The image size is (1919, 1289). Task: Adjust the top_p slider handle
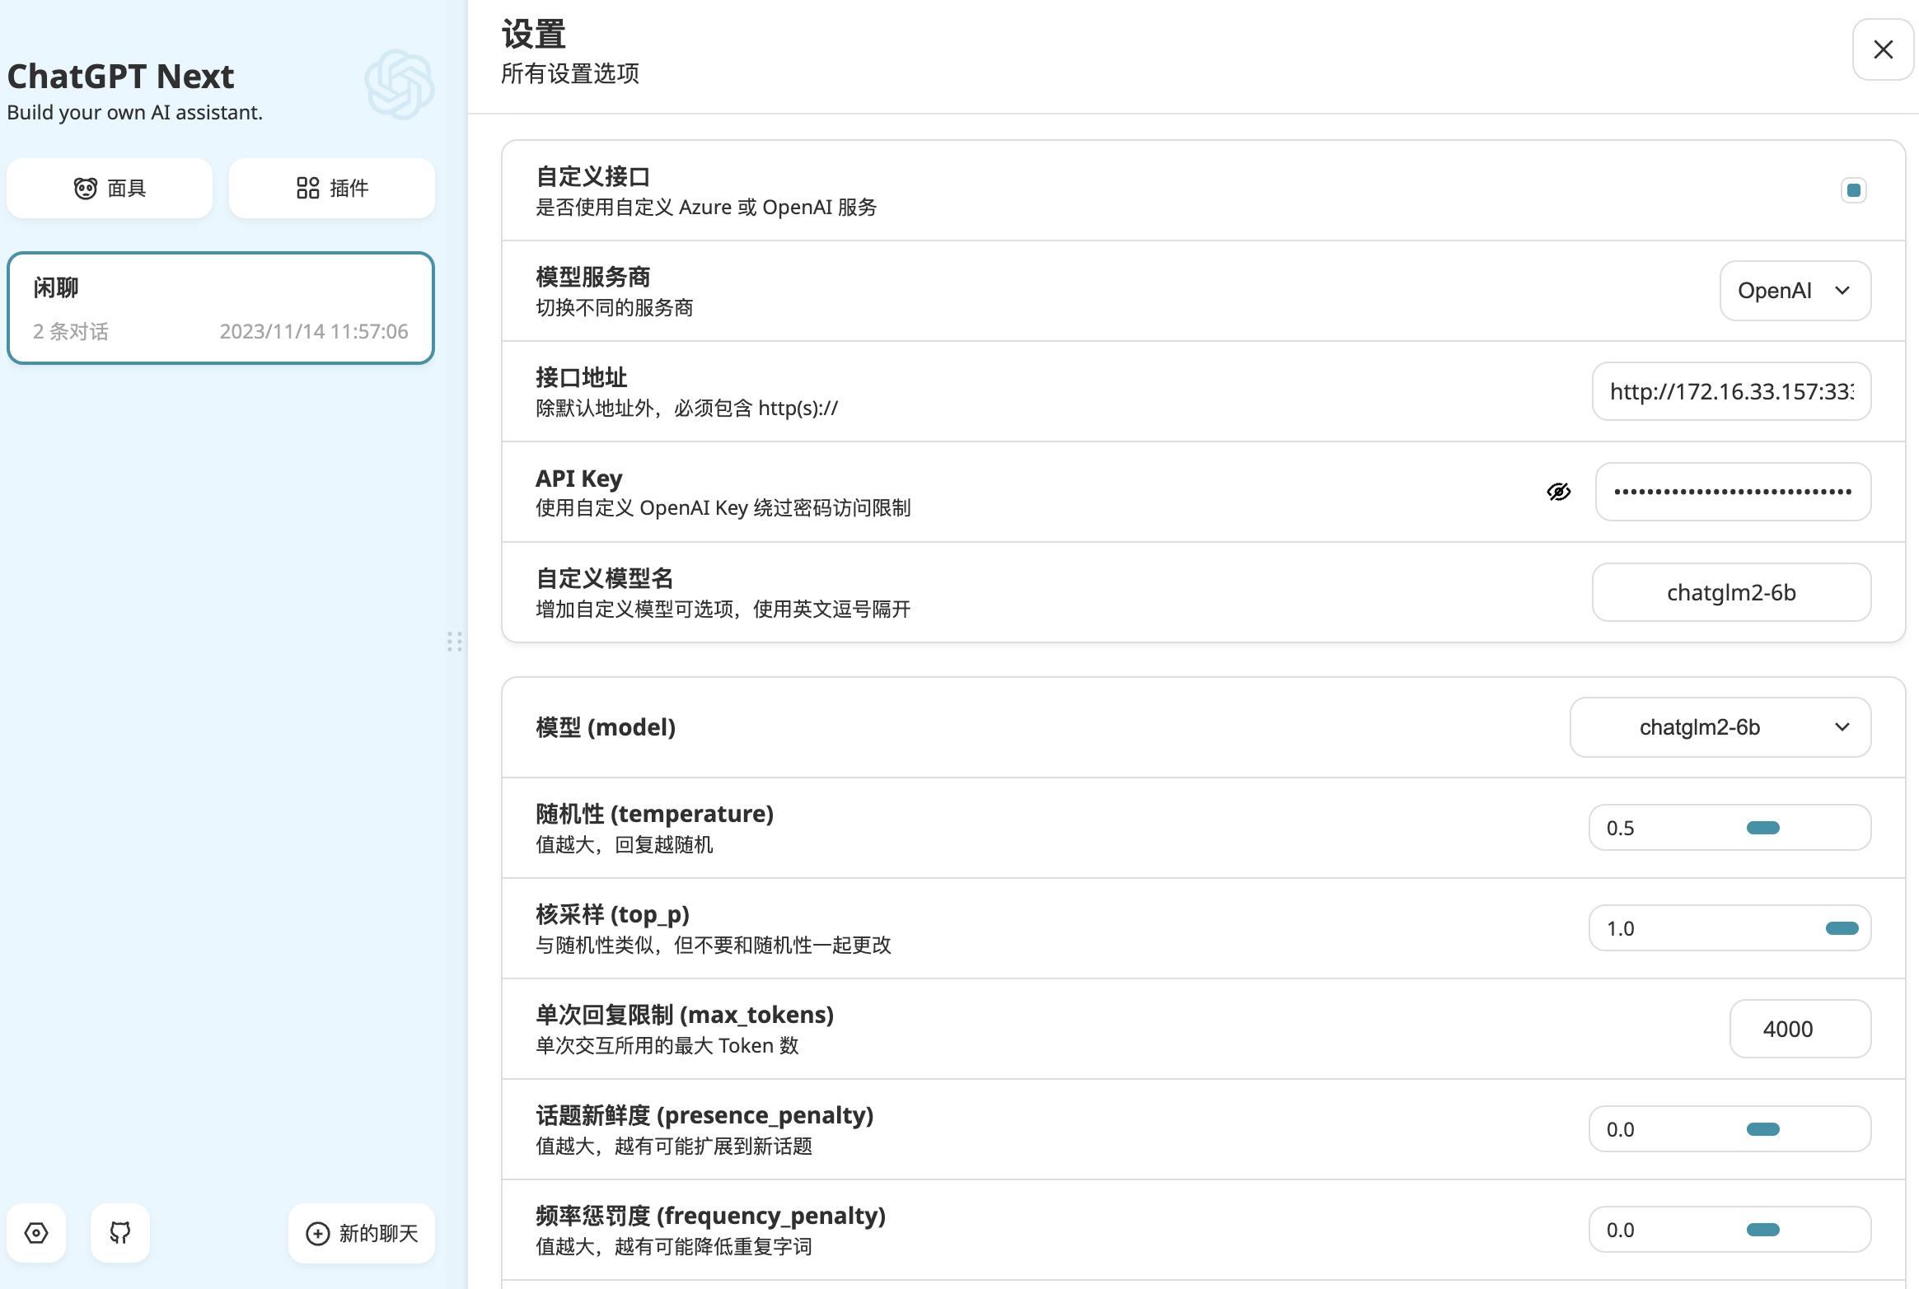[1842, 928]
